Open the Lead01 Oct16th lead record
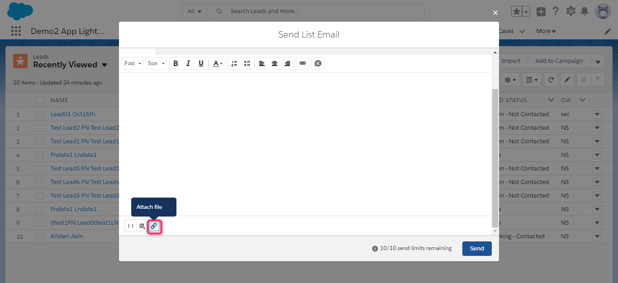 tap(73, 114)
